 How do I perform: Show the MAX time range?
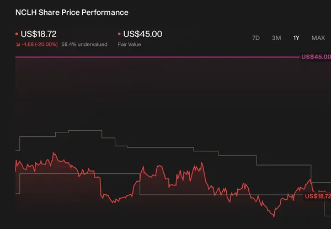318,38
